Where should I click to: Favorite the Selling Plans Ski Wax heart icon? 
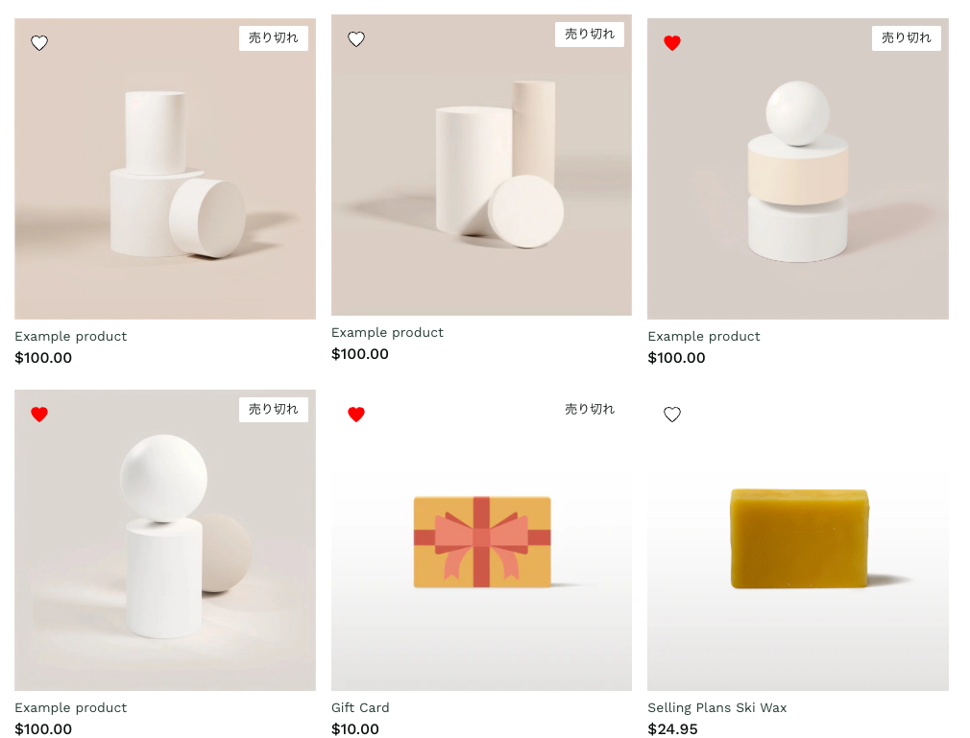point(672,415)
